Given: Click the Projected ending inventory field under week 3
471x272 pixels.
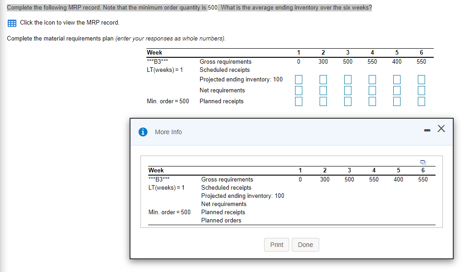Looking at the screenshot, I should point(348,79).
